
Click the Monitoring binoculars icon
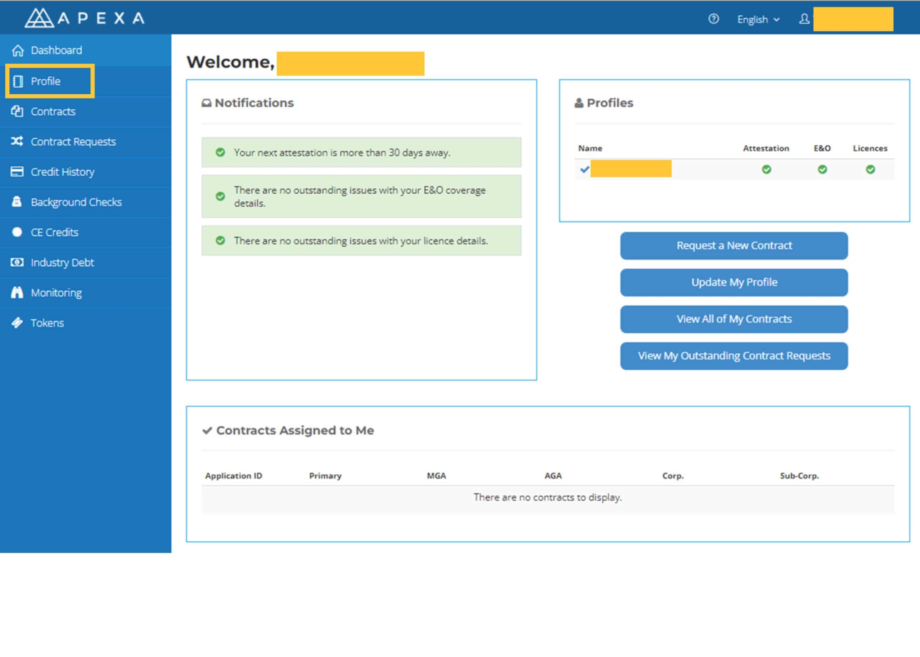[x=17, y=292]
